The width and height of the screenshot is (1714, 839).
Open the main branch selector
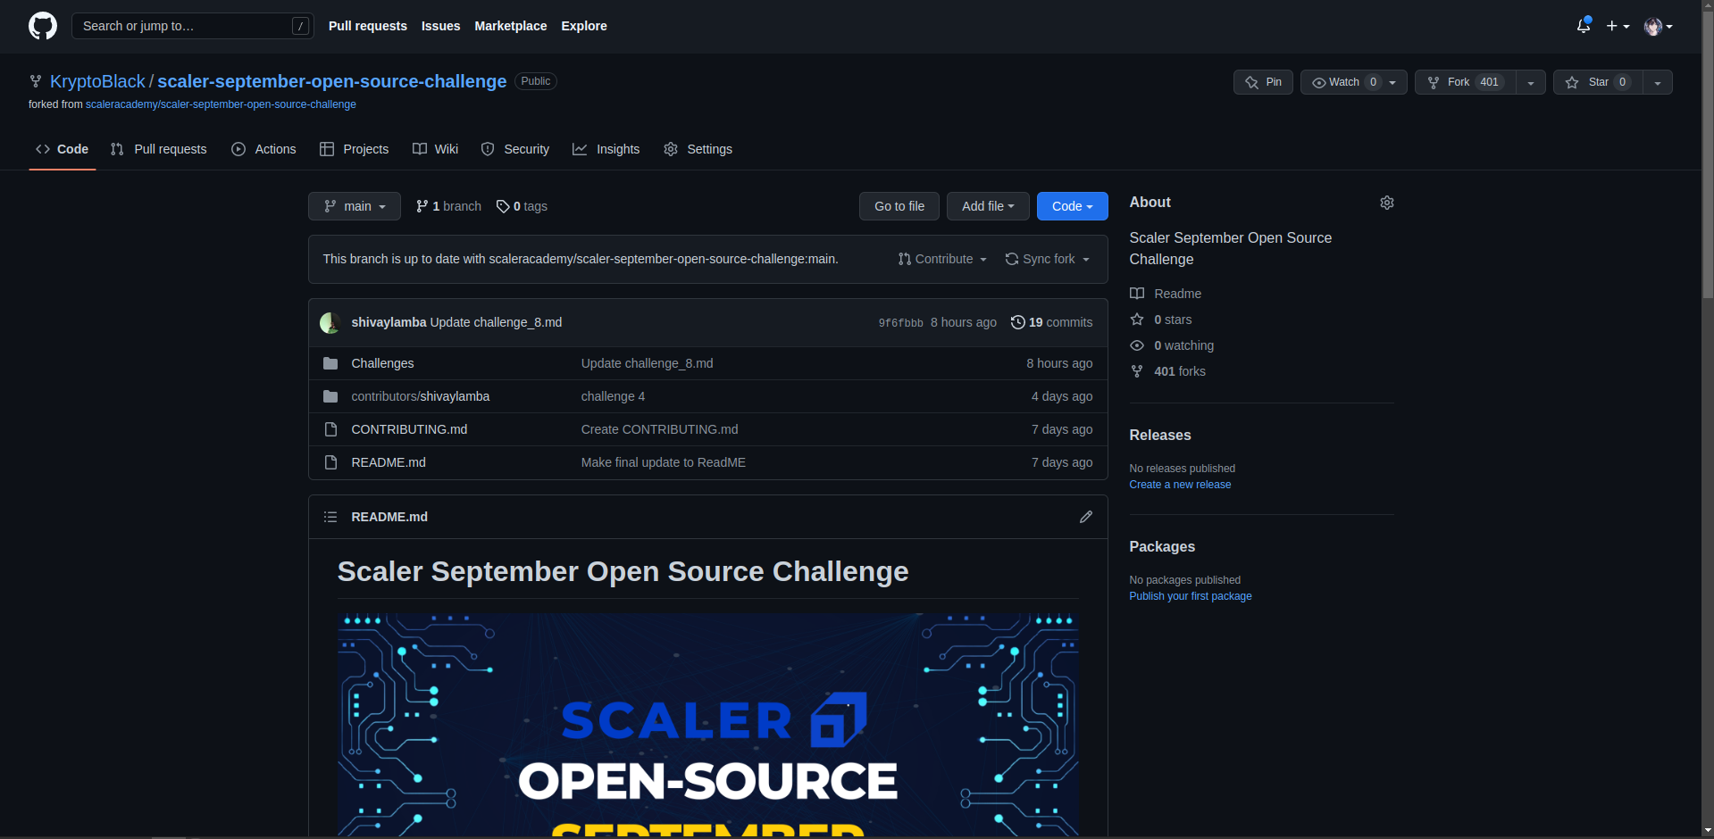[x=354, y=206]
